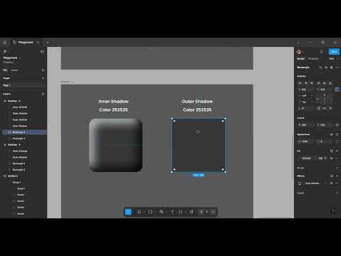The height and width of the screenshot is (256, 341).
Task: Open the Figma main menu
Action: click(x=5, y=51)
